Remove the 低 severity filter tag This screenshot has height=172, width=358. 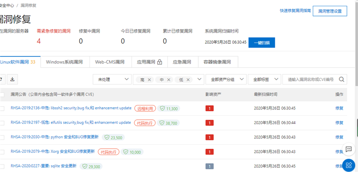188,80
